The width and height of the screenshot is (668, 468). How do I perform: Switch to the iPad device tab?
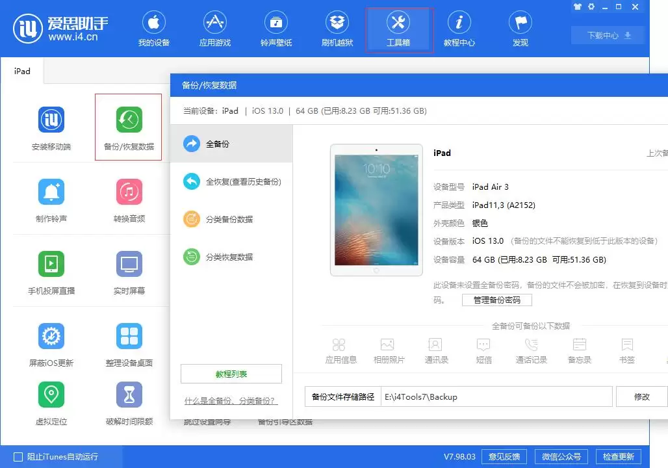22,71
